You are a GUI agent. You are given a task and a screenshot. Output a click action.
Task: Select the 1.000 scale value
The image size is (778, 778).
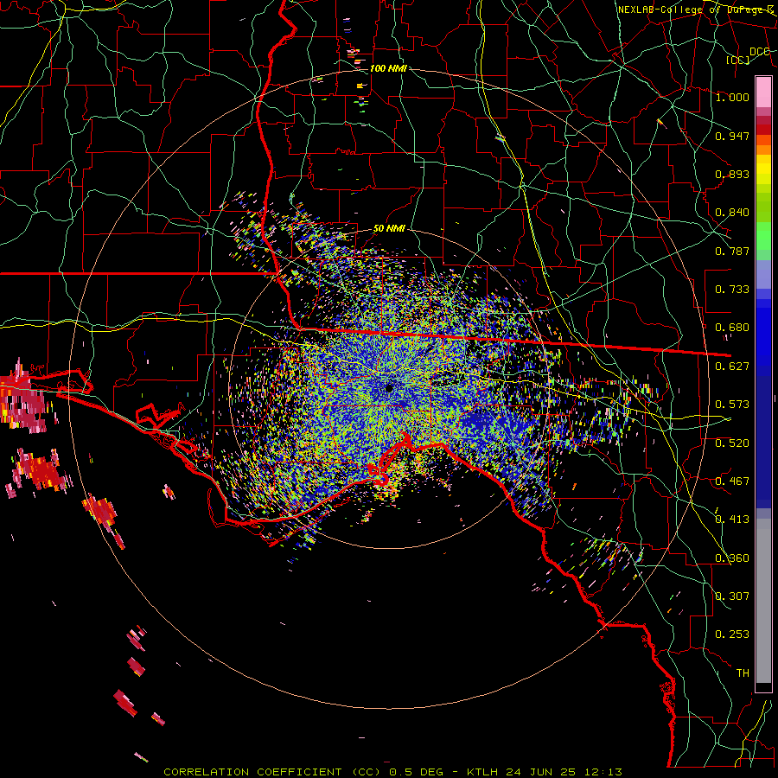pyautogui.click(x=732, y=97)
